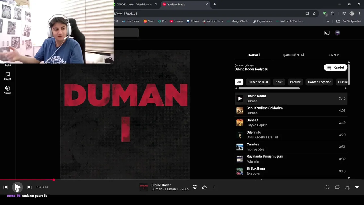Image resolution: width=364 pixels, height=205 pixels.
Task: Switch to BENZER tab
Action: tap(333, 55)
